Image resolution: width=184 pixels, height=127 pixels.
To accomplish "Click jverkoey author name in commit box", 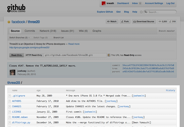I will tap(22, 71).
